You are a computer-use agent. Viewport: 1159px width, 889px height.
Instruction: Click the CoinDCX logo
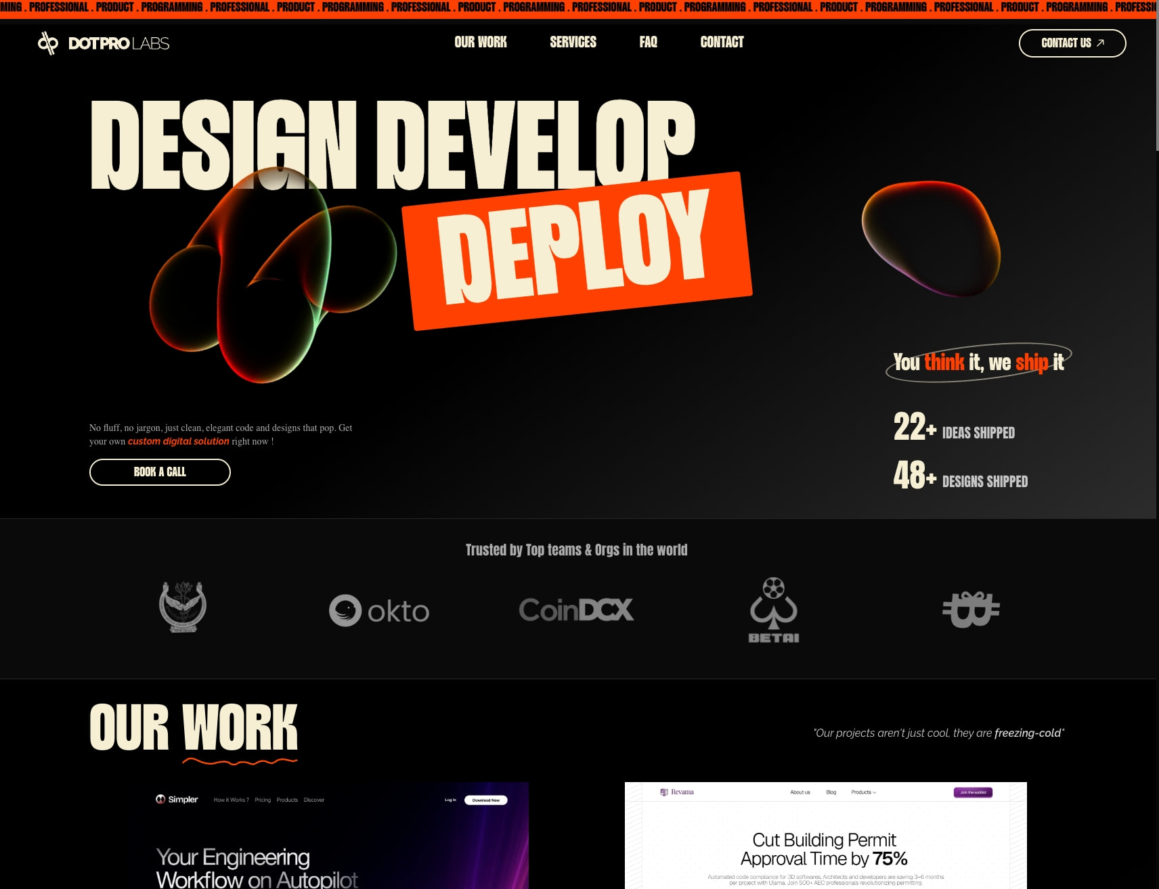point(576,610)
